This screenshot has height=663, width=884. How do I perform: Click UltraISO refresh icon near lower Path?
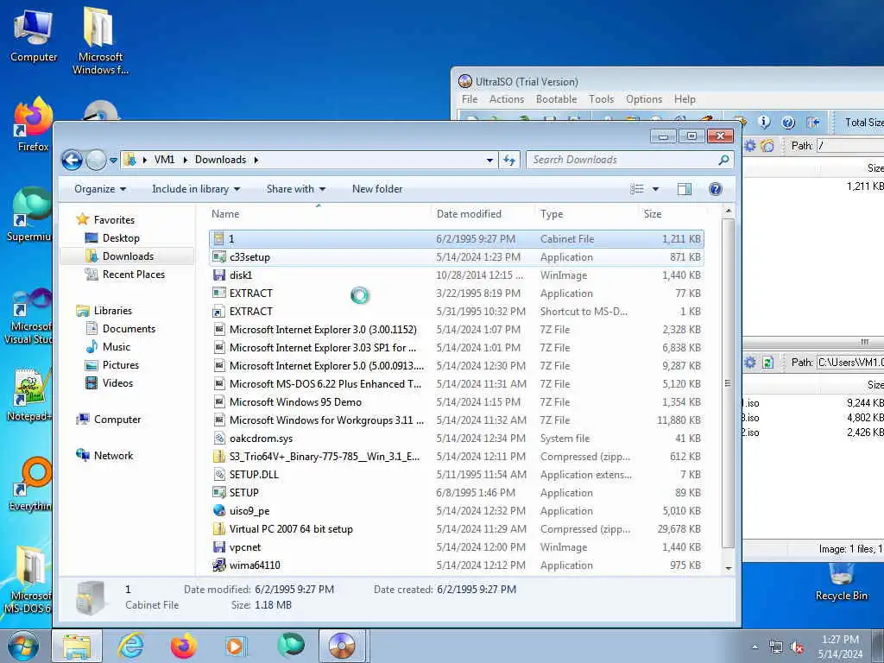pos(767,363)
